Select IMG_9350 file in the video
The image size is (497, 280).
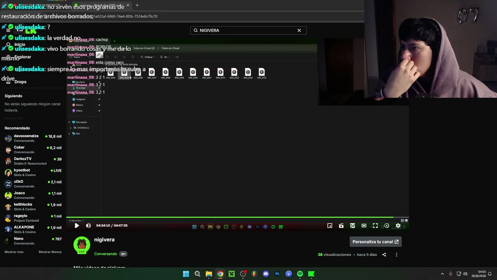click(x=193, y=73)
